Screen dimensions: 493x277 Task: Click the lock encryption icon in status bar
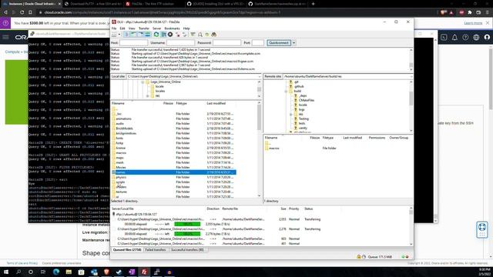(x=359, y=257)
